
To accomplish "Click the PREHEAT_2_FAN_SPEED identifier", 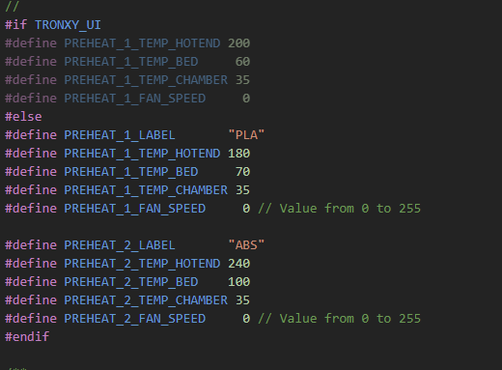I will 135,319.
